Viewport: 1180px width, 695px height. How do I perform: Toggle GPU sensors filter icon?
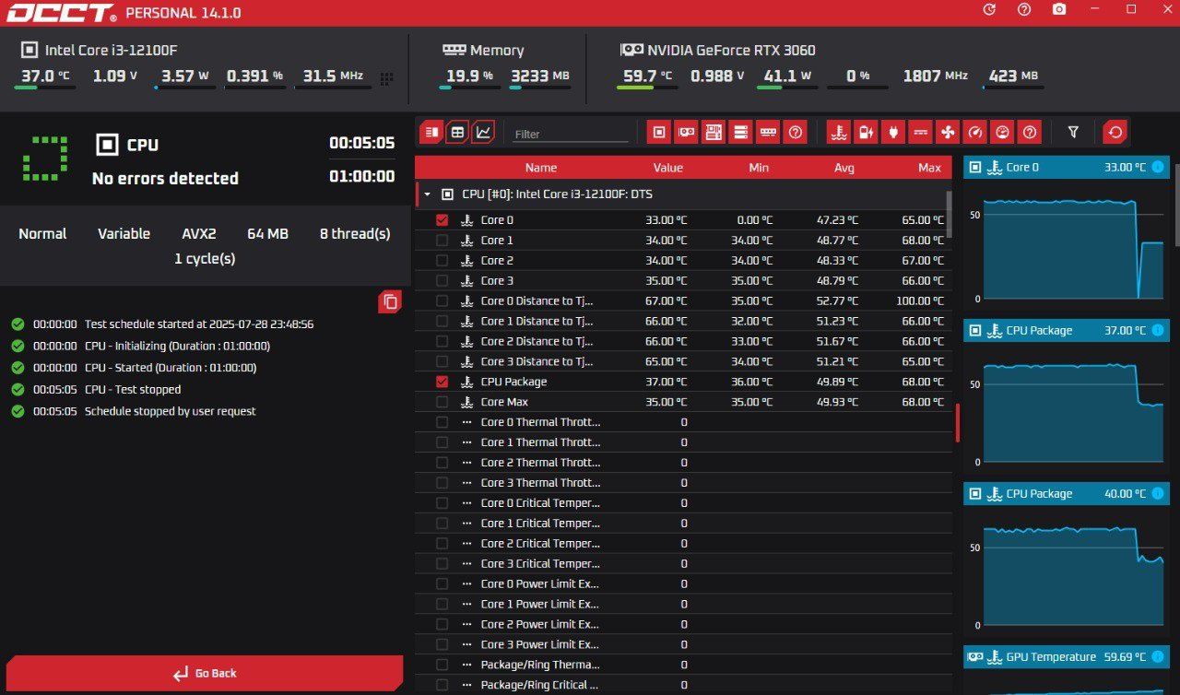686,133
